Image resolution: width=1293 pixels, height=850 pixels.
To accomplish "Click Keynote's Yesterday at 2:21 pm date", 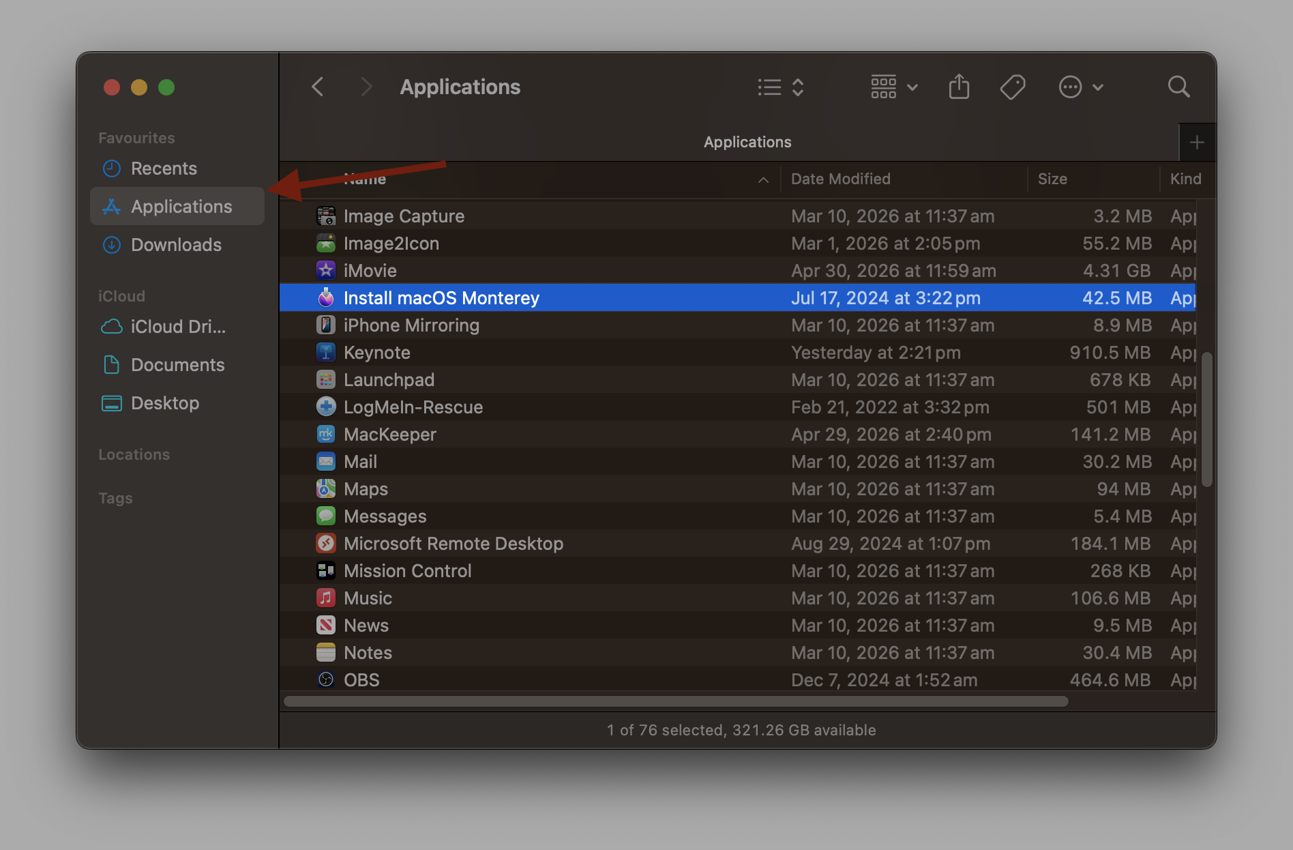I will (876, 353).
